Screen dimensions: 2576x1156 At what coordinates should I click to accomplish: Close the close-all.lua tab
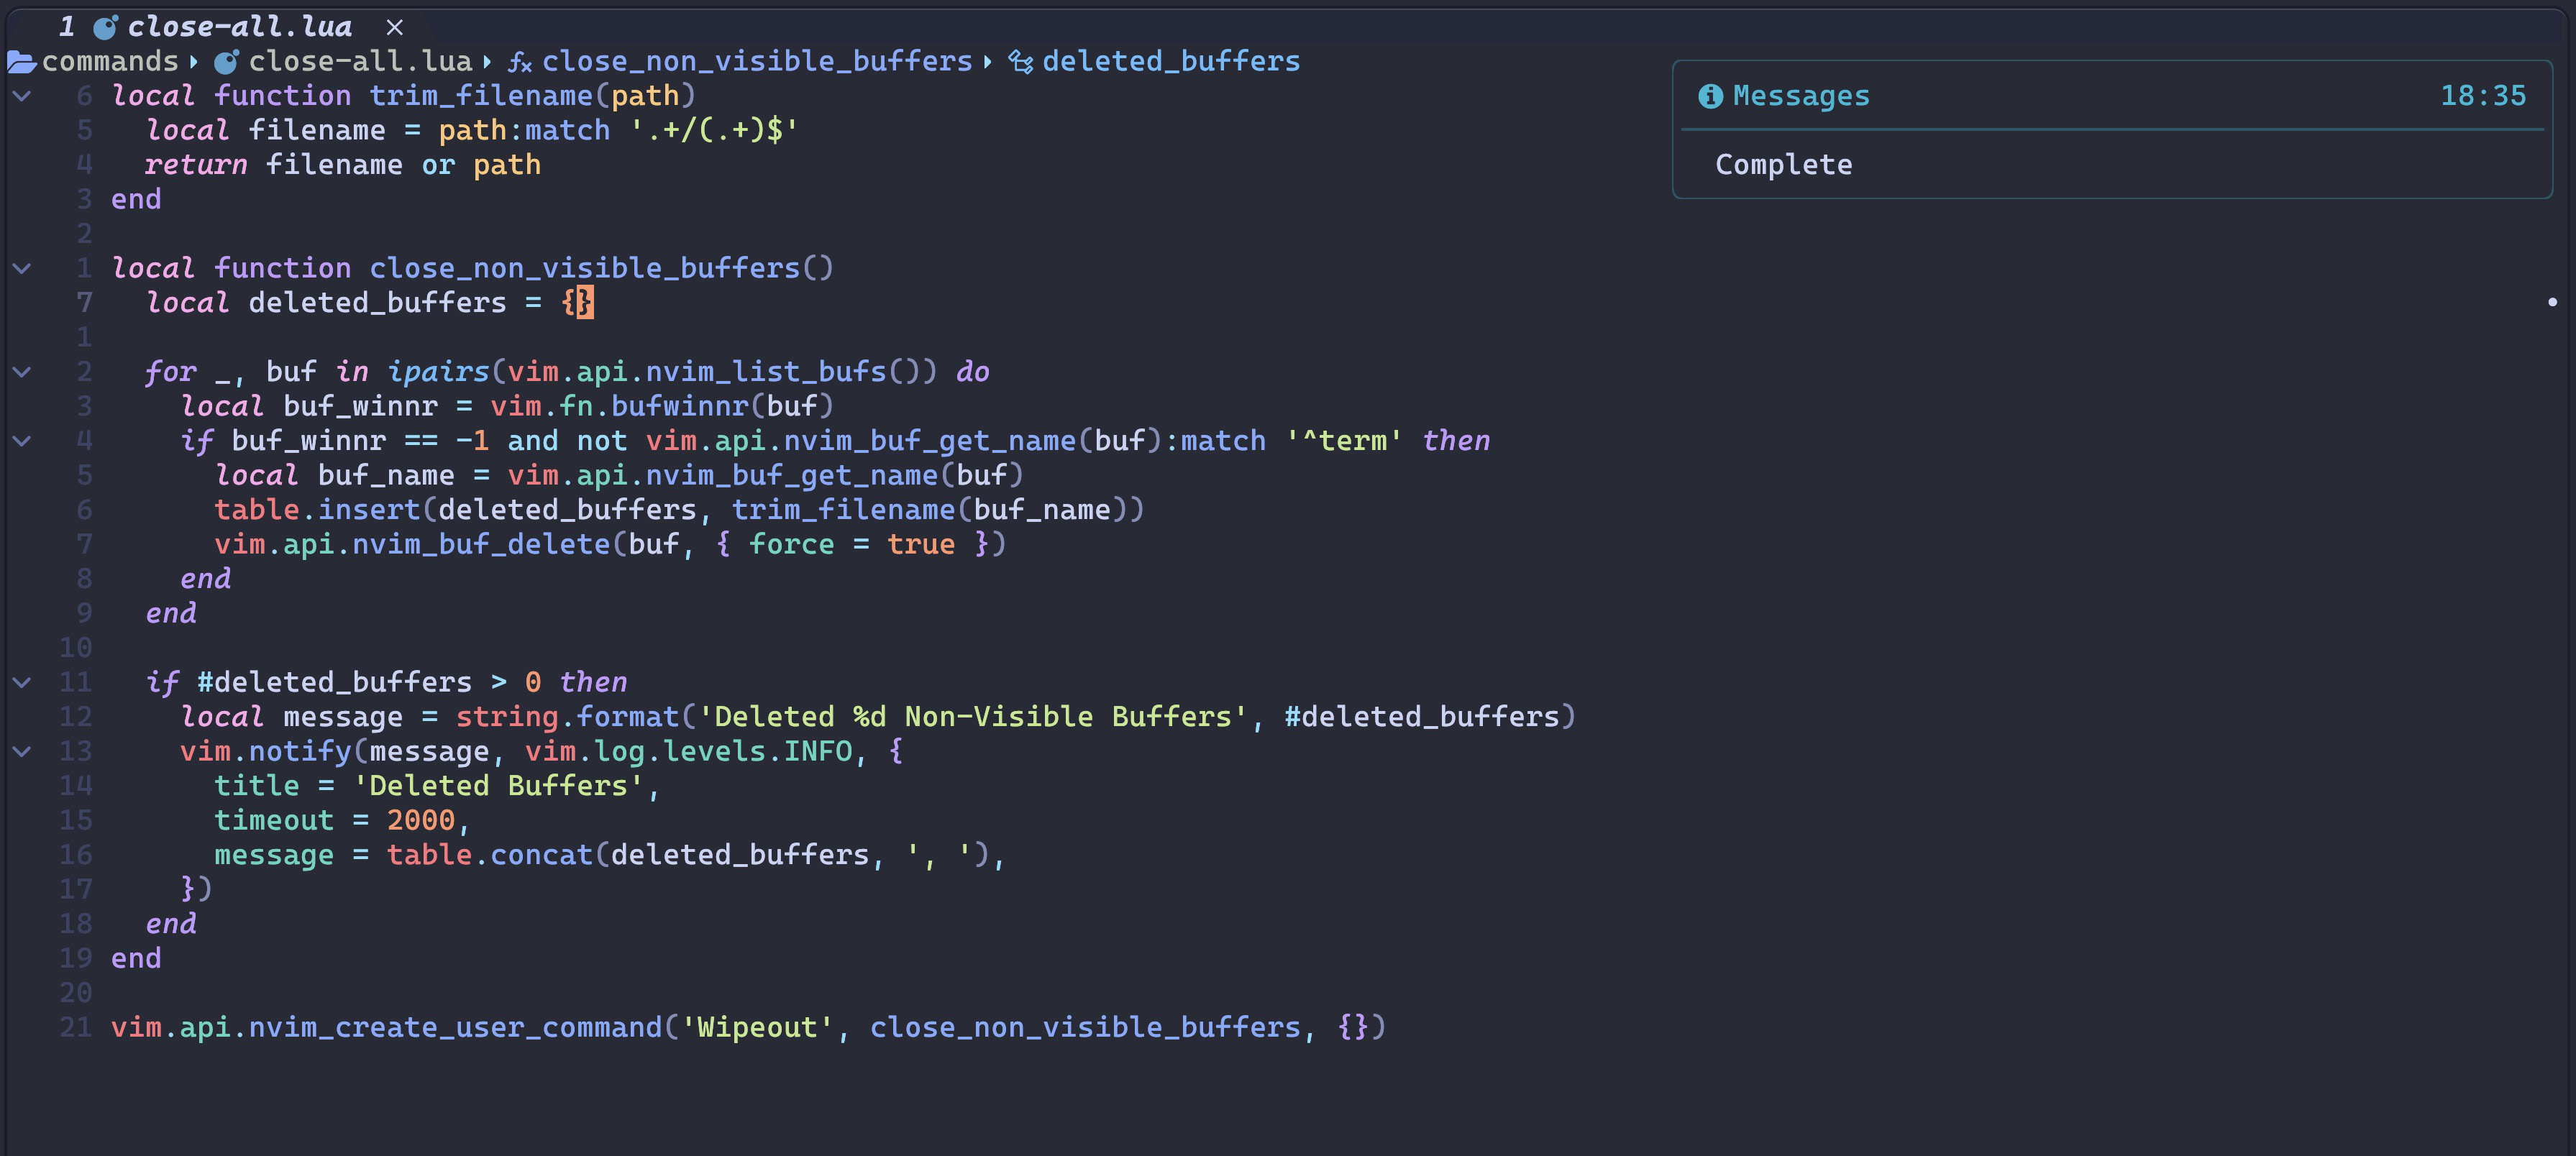[394, 27]
